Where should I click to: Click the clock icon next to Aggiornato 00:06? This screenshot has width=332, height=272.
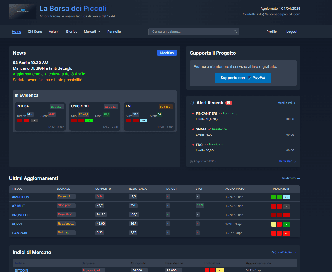tap(191, 162)
